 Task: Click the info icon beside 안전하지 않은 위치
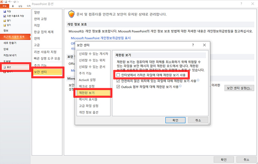pos(198,80)
